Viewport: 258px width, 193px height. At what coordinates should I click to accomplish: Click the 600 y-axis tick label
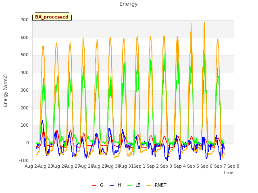click(x=25, y=37)
